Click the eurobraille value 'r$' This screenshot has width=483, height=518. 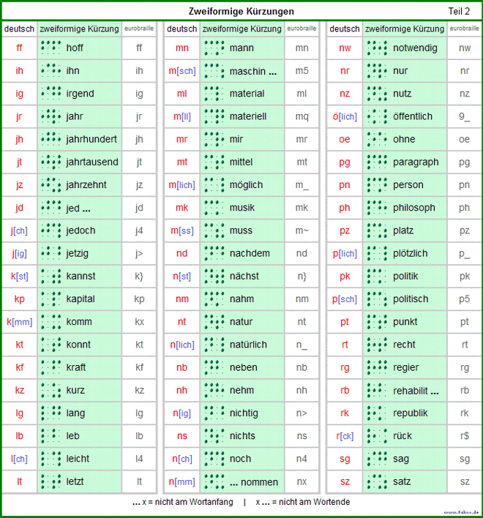coord(465,436)
